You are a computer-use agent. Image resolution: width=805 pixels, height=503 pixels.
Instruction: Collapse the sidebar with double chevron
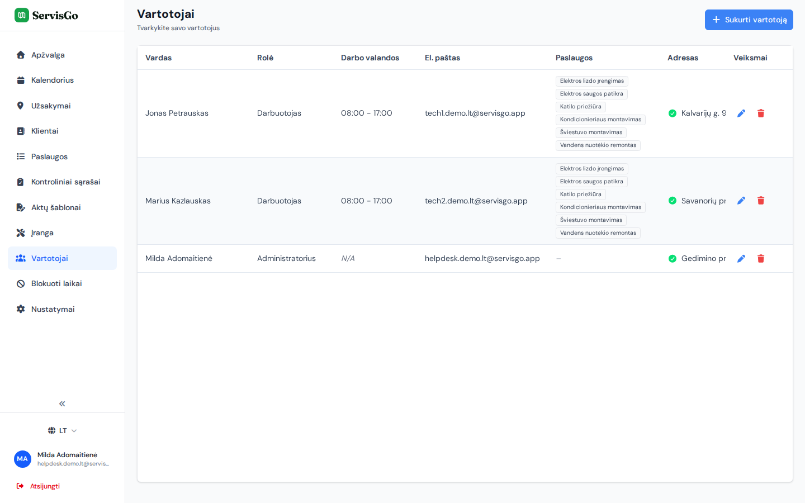tap(62, 404)
